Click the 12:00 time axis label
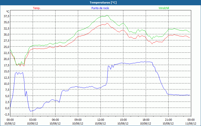Image resolution: width=201 pixels, height=126 pixels. [101, 120]
